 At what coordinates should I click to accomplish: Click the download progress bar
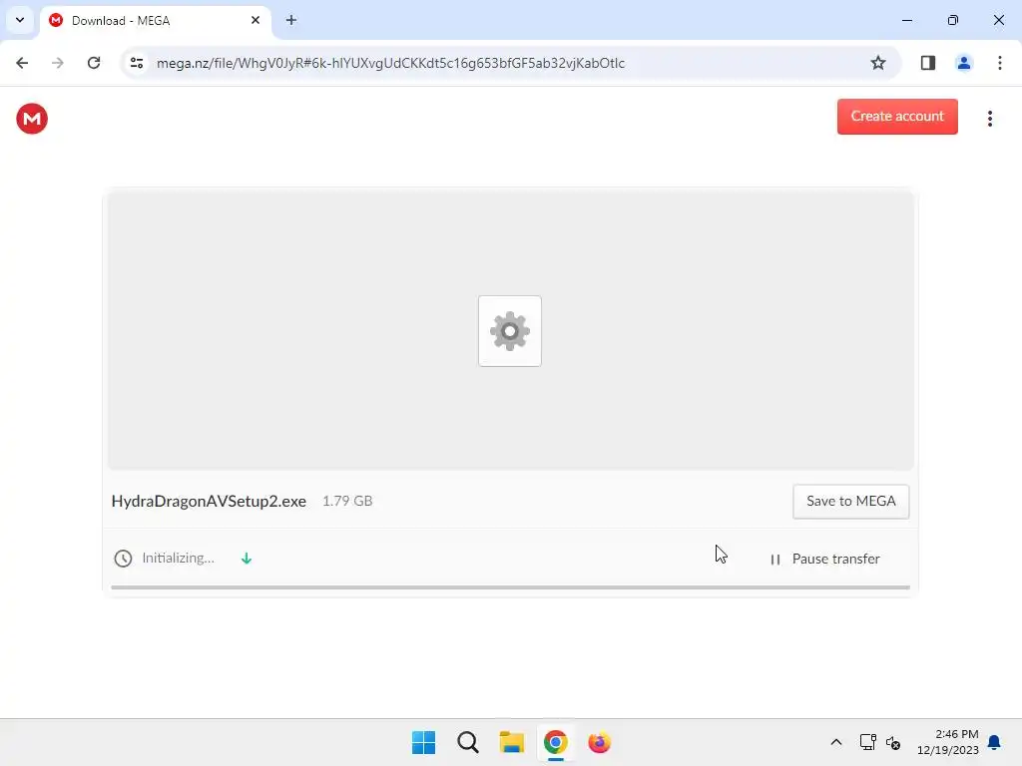pos(510,587)
